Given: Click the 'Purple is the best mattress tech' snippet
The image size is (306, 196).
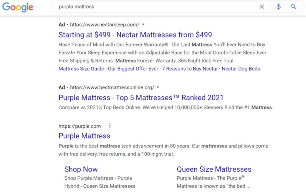Looking at the screenshot, I should (x=163, y=150).
